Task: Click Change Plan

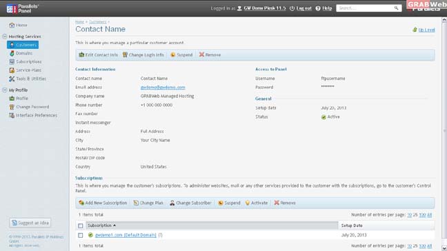Action: pyautogui.click(x=148, y=203)
